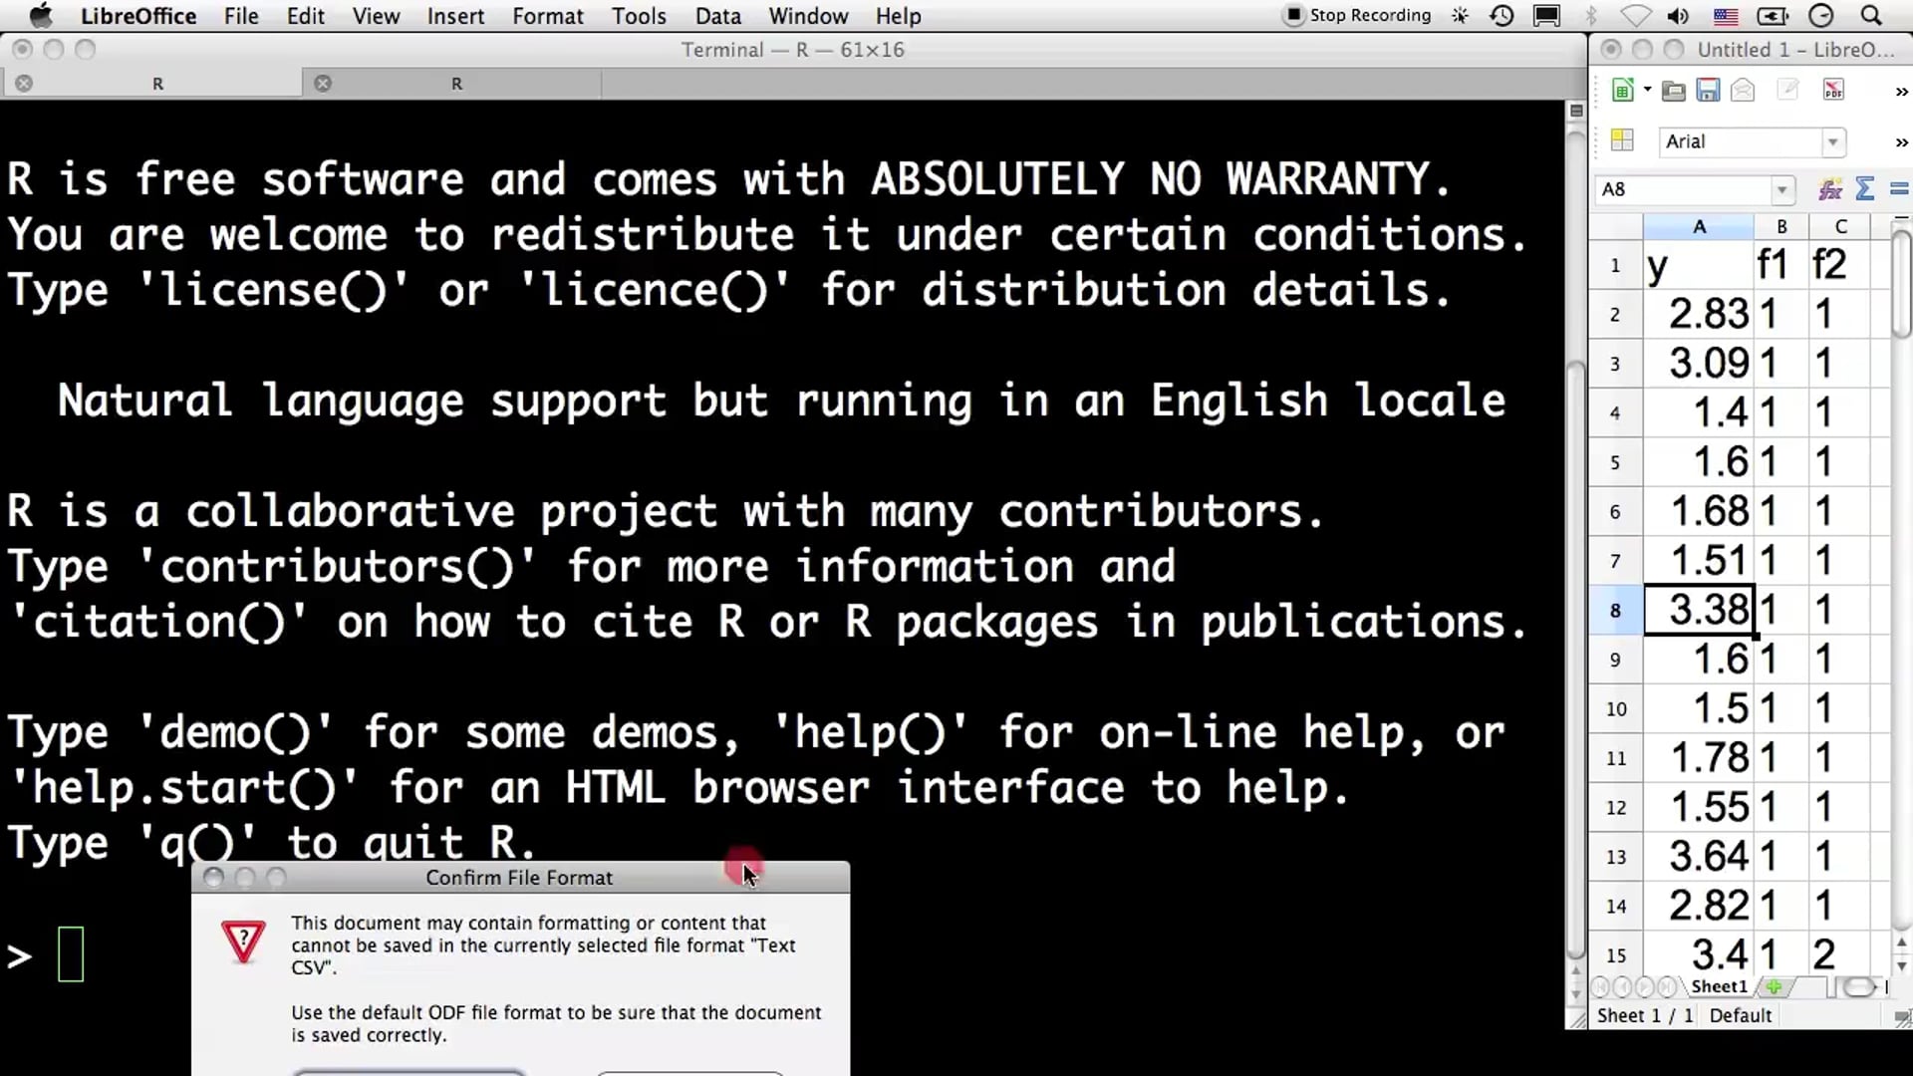Click the Open file folder icon
Screen dimensions: 1913x1076
click(x=1674, y=91)
